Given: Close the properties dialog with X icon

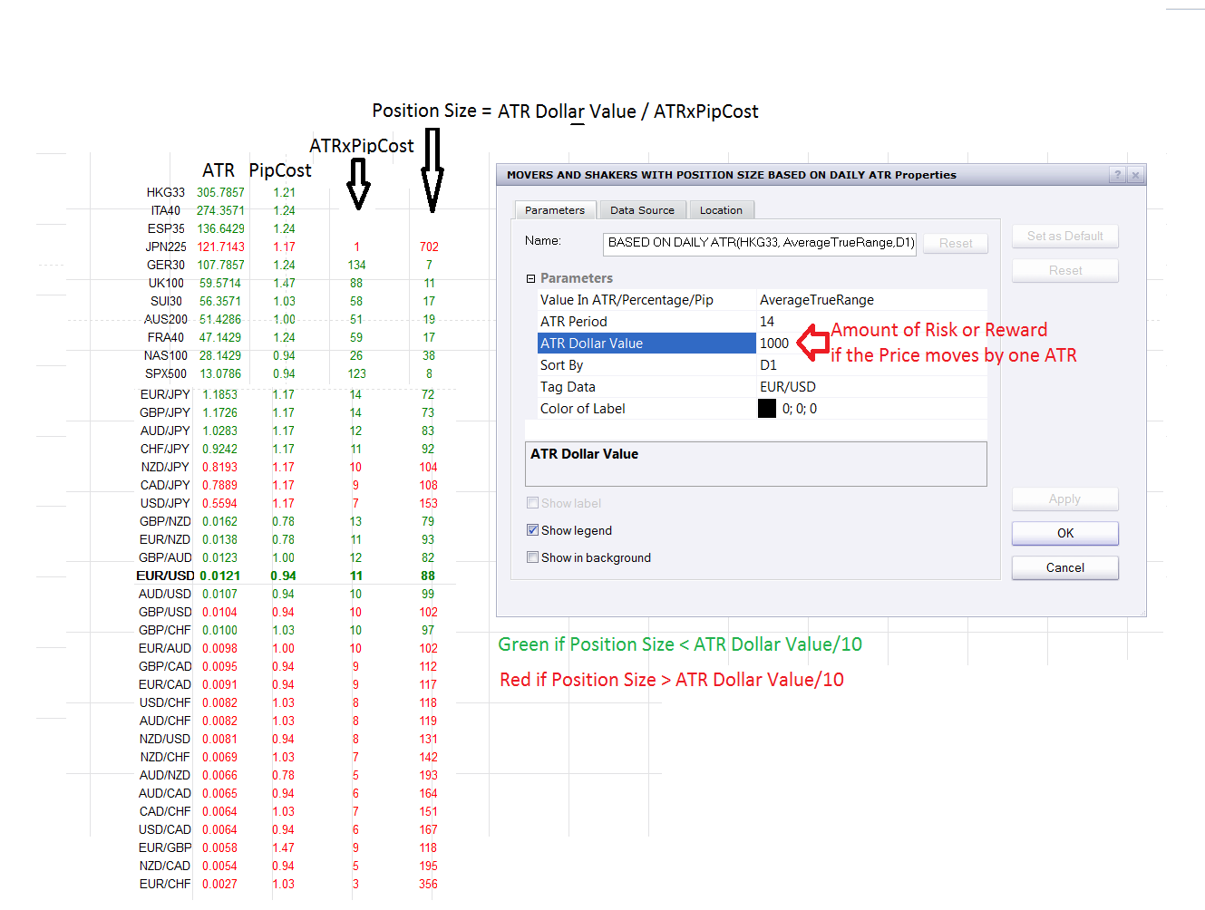Looking at the screenshot, I should click(x=1134, y=175).
